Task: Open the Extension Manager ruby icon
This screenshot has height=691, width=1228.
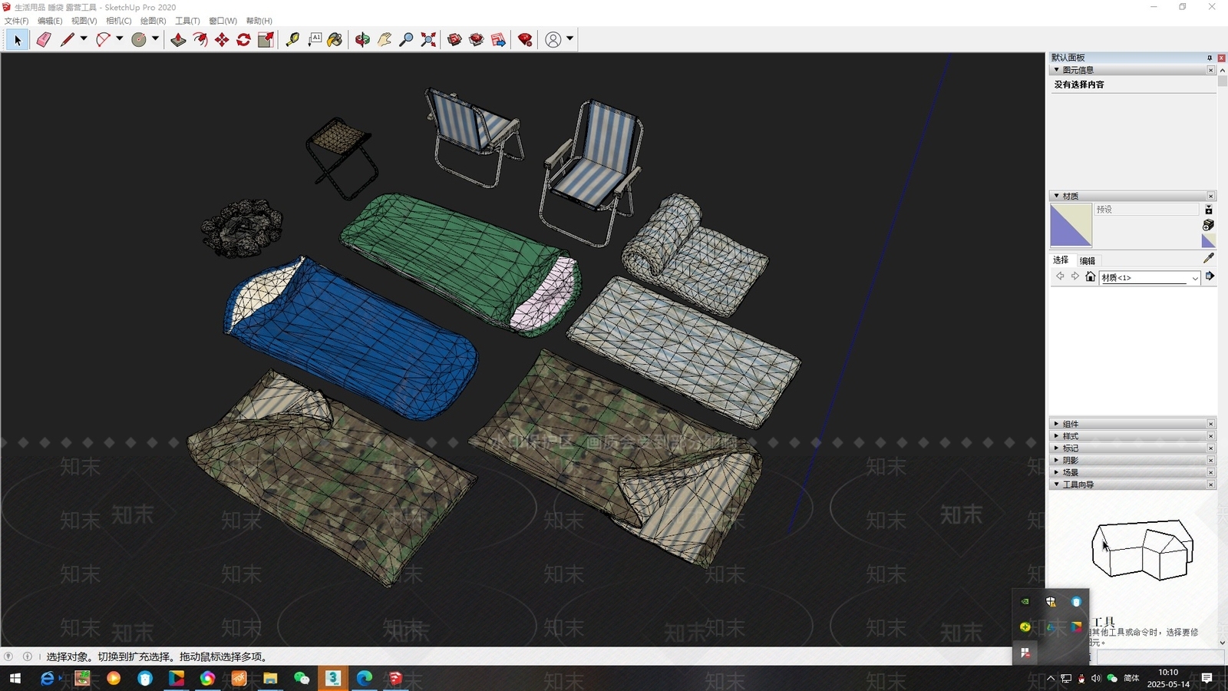Action: coord(525,40)
